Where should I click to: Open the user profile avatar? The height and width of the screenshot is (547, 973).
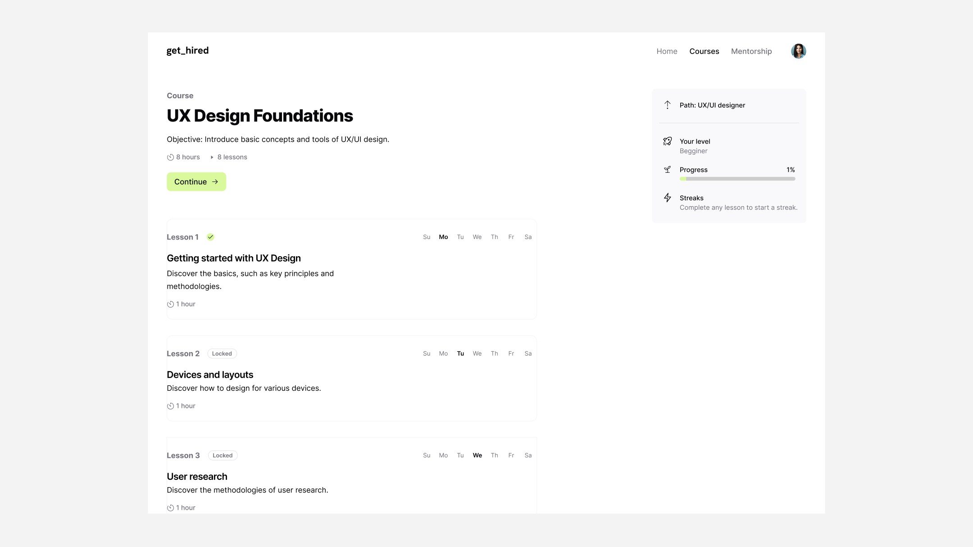pos(798,51)
